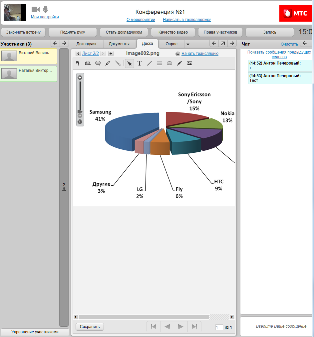Switch to the Докладчик tab
This screenshot has width=314, height=337.
[x=87, y=44]
